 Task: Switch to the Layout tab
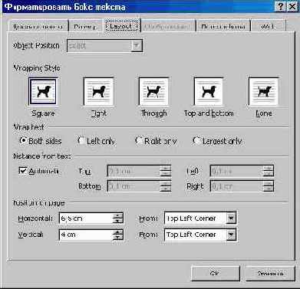coord(121,26)
